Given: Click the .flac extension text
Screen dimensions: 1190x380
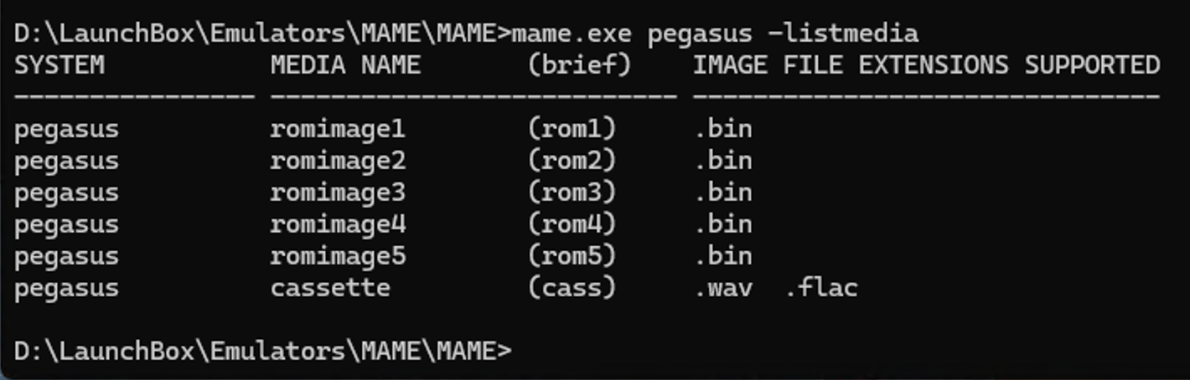Looking at the screenshot, I should coord(823,288).
